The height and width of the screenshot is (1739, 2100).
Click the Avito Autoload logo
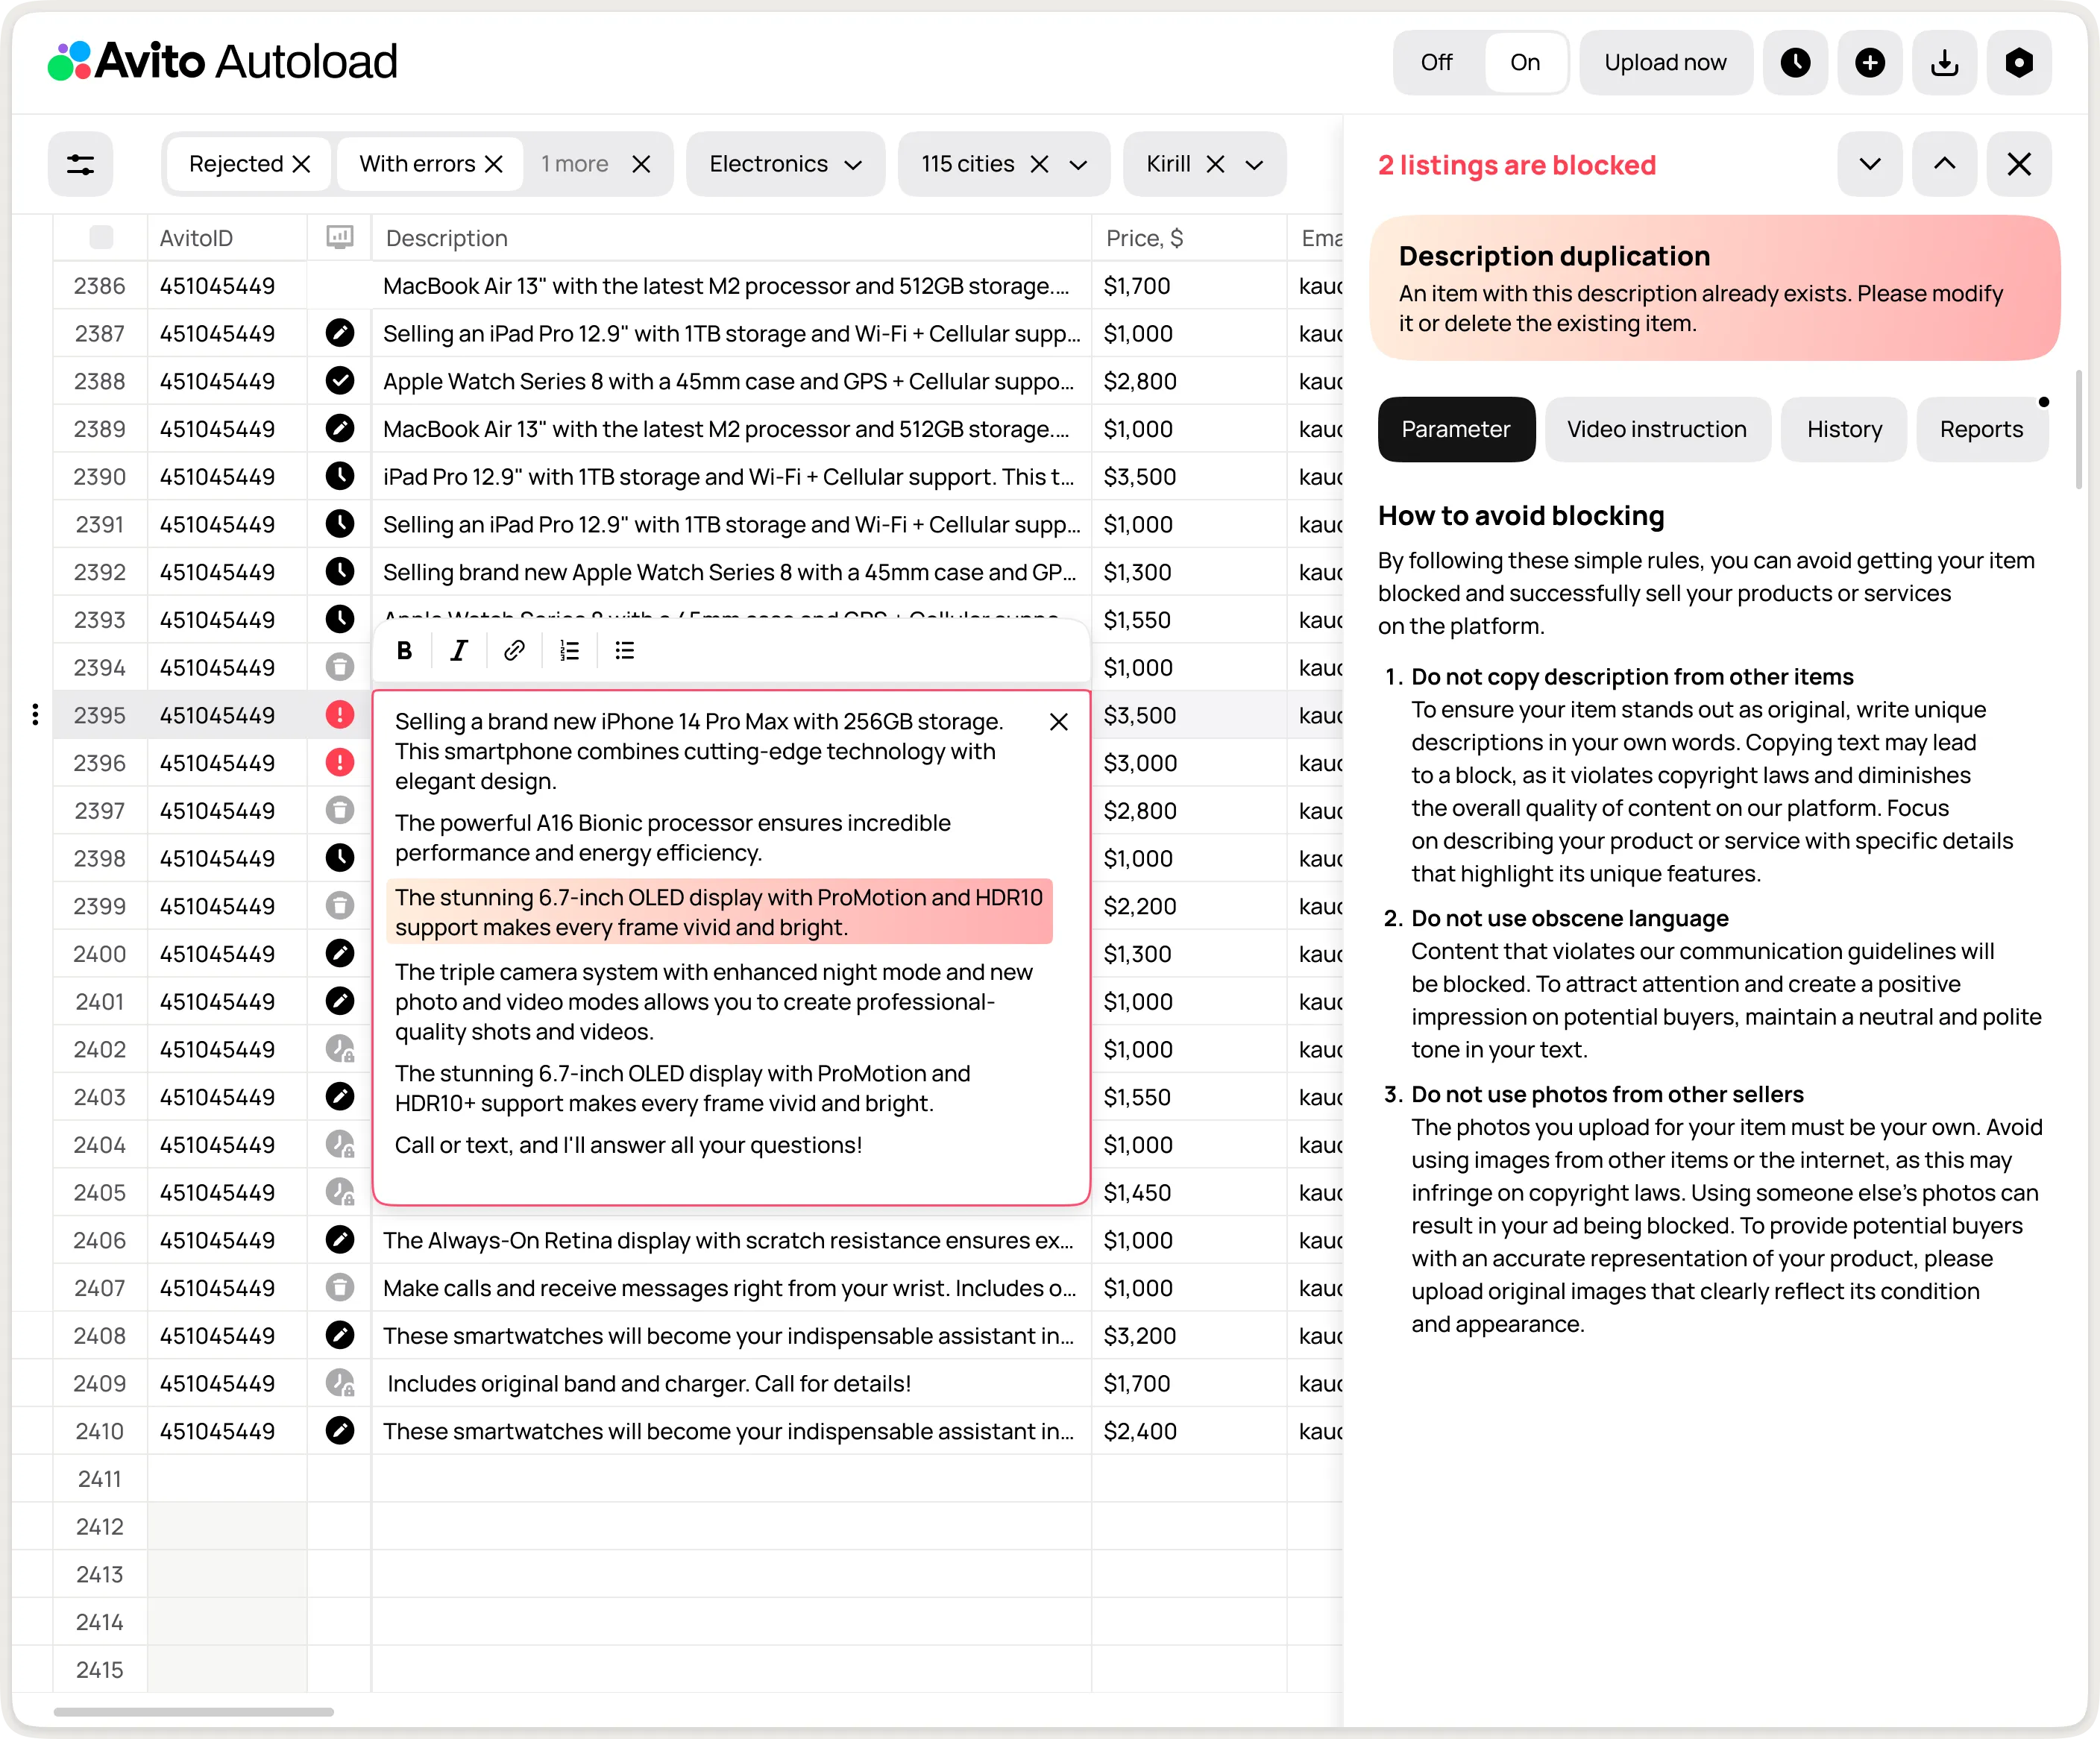(x=223, y=61)
